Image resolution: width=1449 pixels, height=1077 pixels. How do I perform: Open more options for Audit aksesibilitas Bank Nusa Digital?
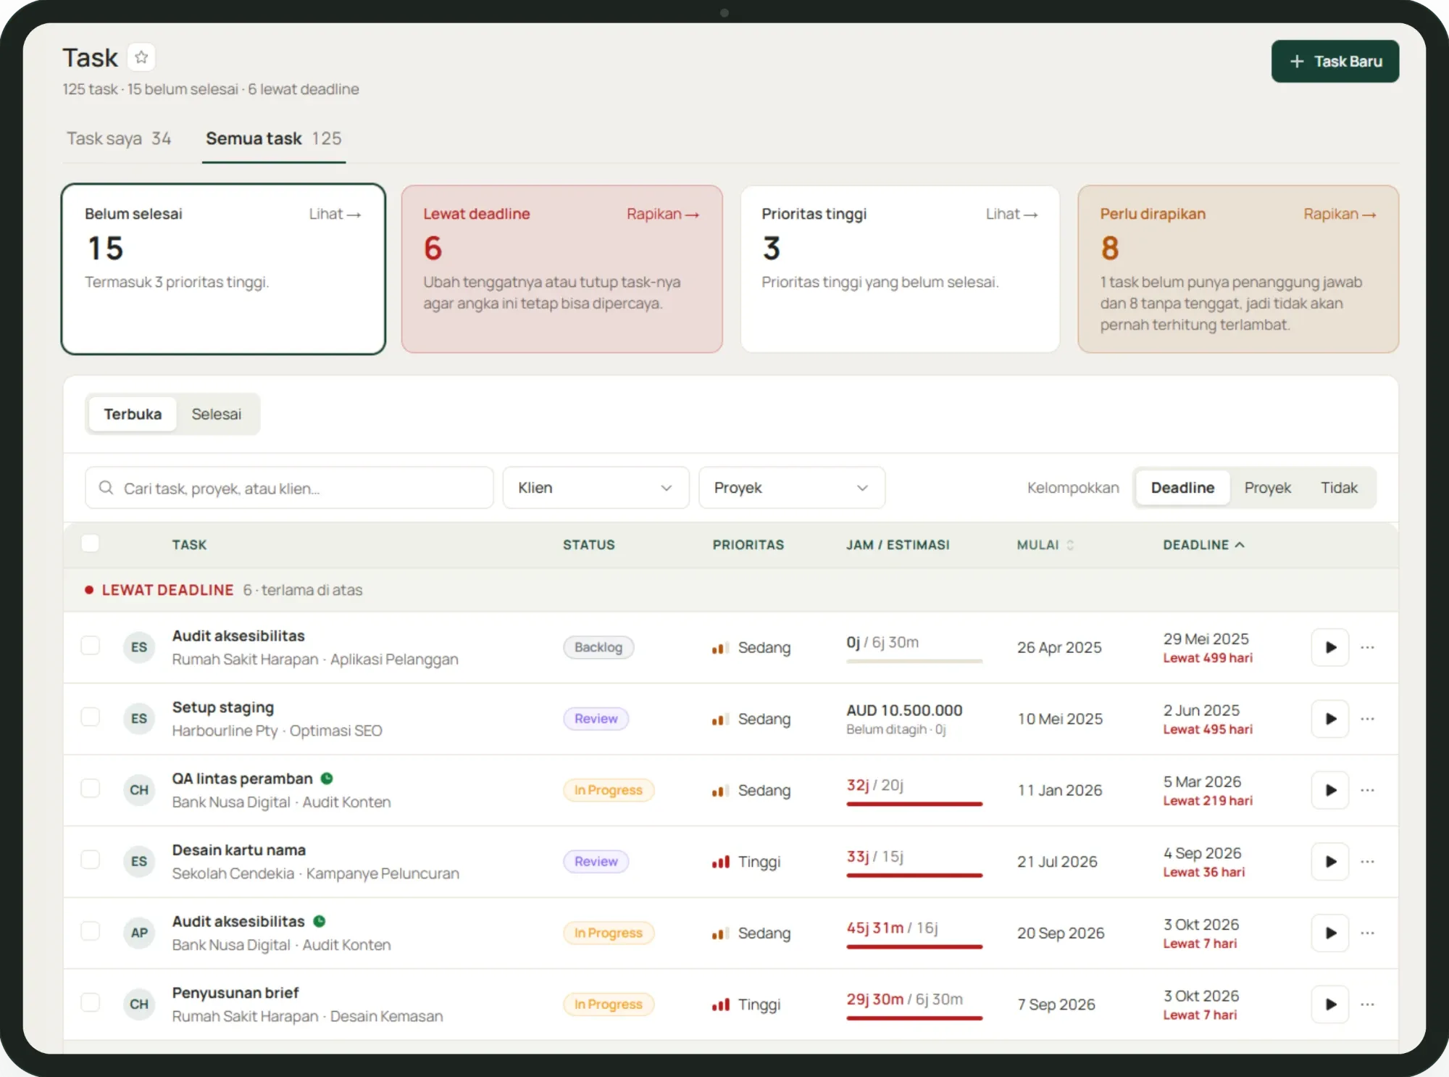tap(1367, 933)
